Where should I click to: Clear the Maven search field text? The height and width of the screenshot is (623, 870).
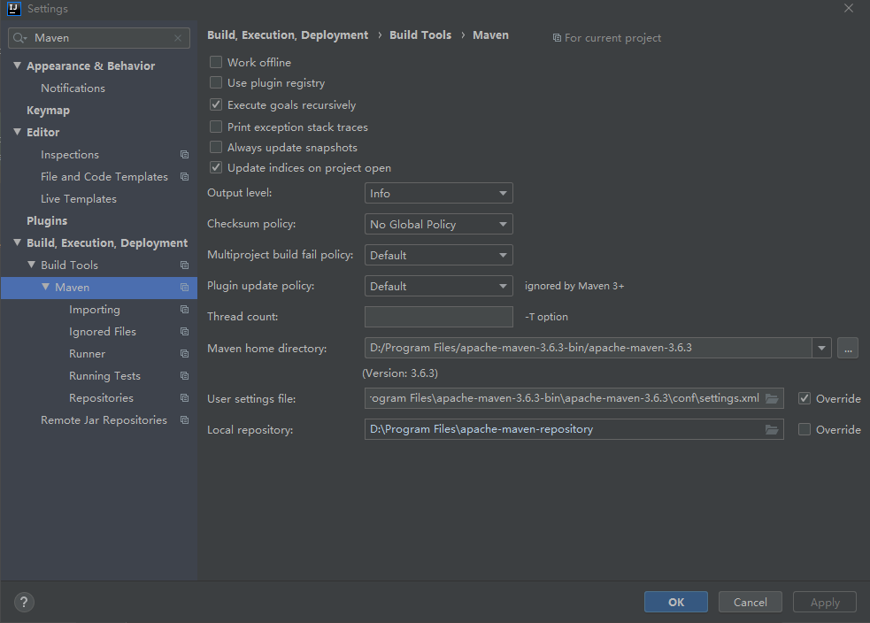(178, 38)
